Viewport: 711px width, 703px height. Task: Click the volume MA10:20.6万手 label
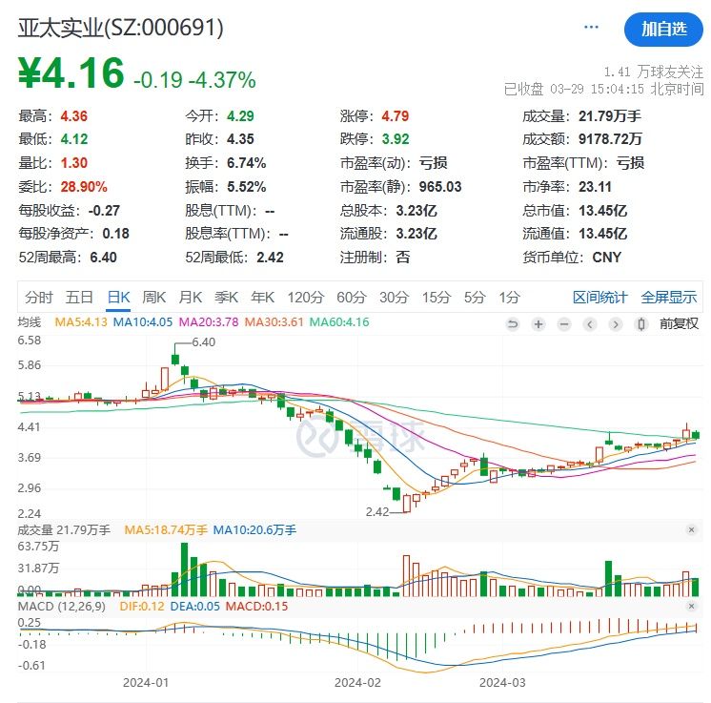click(x=254, y=530)
